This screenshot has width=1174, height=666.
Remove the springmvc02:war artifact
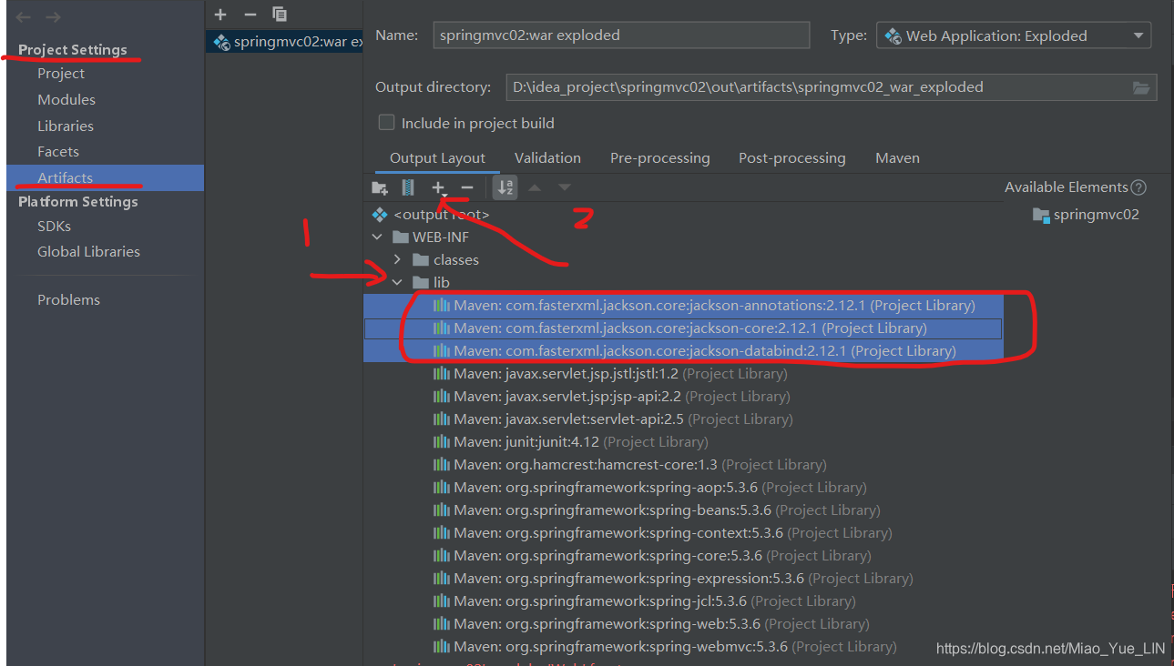click(249, 14)
